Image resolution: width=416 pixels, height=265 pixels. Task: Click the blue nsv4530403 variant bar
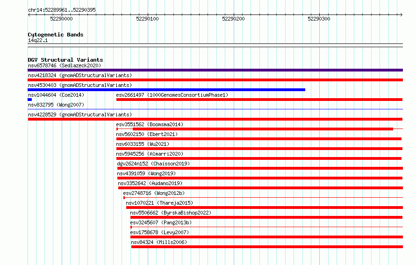166,90
